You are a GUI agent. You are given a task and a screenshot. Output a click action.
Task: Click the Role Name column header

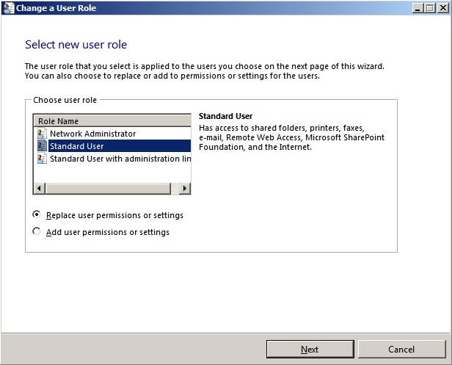[x=110, y=120]
